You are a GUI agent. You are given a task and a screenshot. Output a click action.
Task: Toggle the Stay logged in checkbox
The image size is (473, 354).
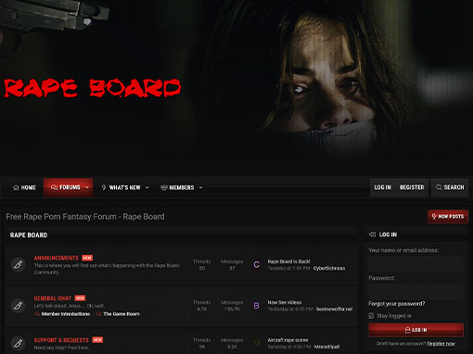(371, 316)
